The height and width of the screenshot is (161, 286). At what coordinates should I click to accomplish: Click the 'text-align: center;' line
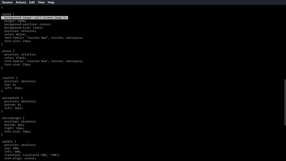(20, 158)
